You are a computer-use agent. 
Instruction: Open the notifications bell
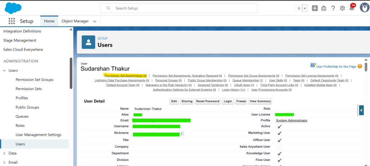click(352, 8)
